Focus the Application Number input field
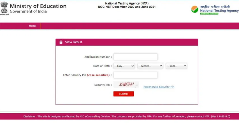Image resolution: width=239 pixels, height=134 pixels. [x=135, y=57]
